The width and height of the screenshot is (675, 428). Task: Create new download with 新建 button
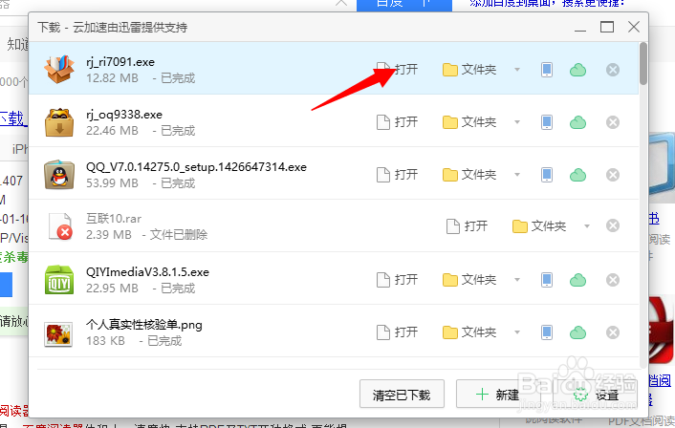pyautogui.click(x=497, y=394)
